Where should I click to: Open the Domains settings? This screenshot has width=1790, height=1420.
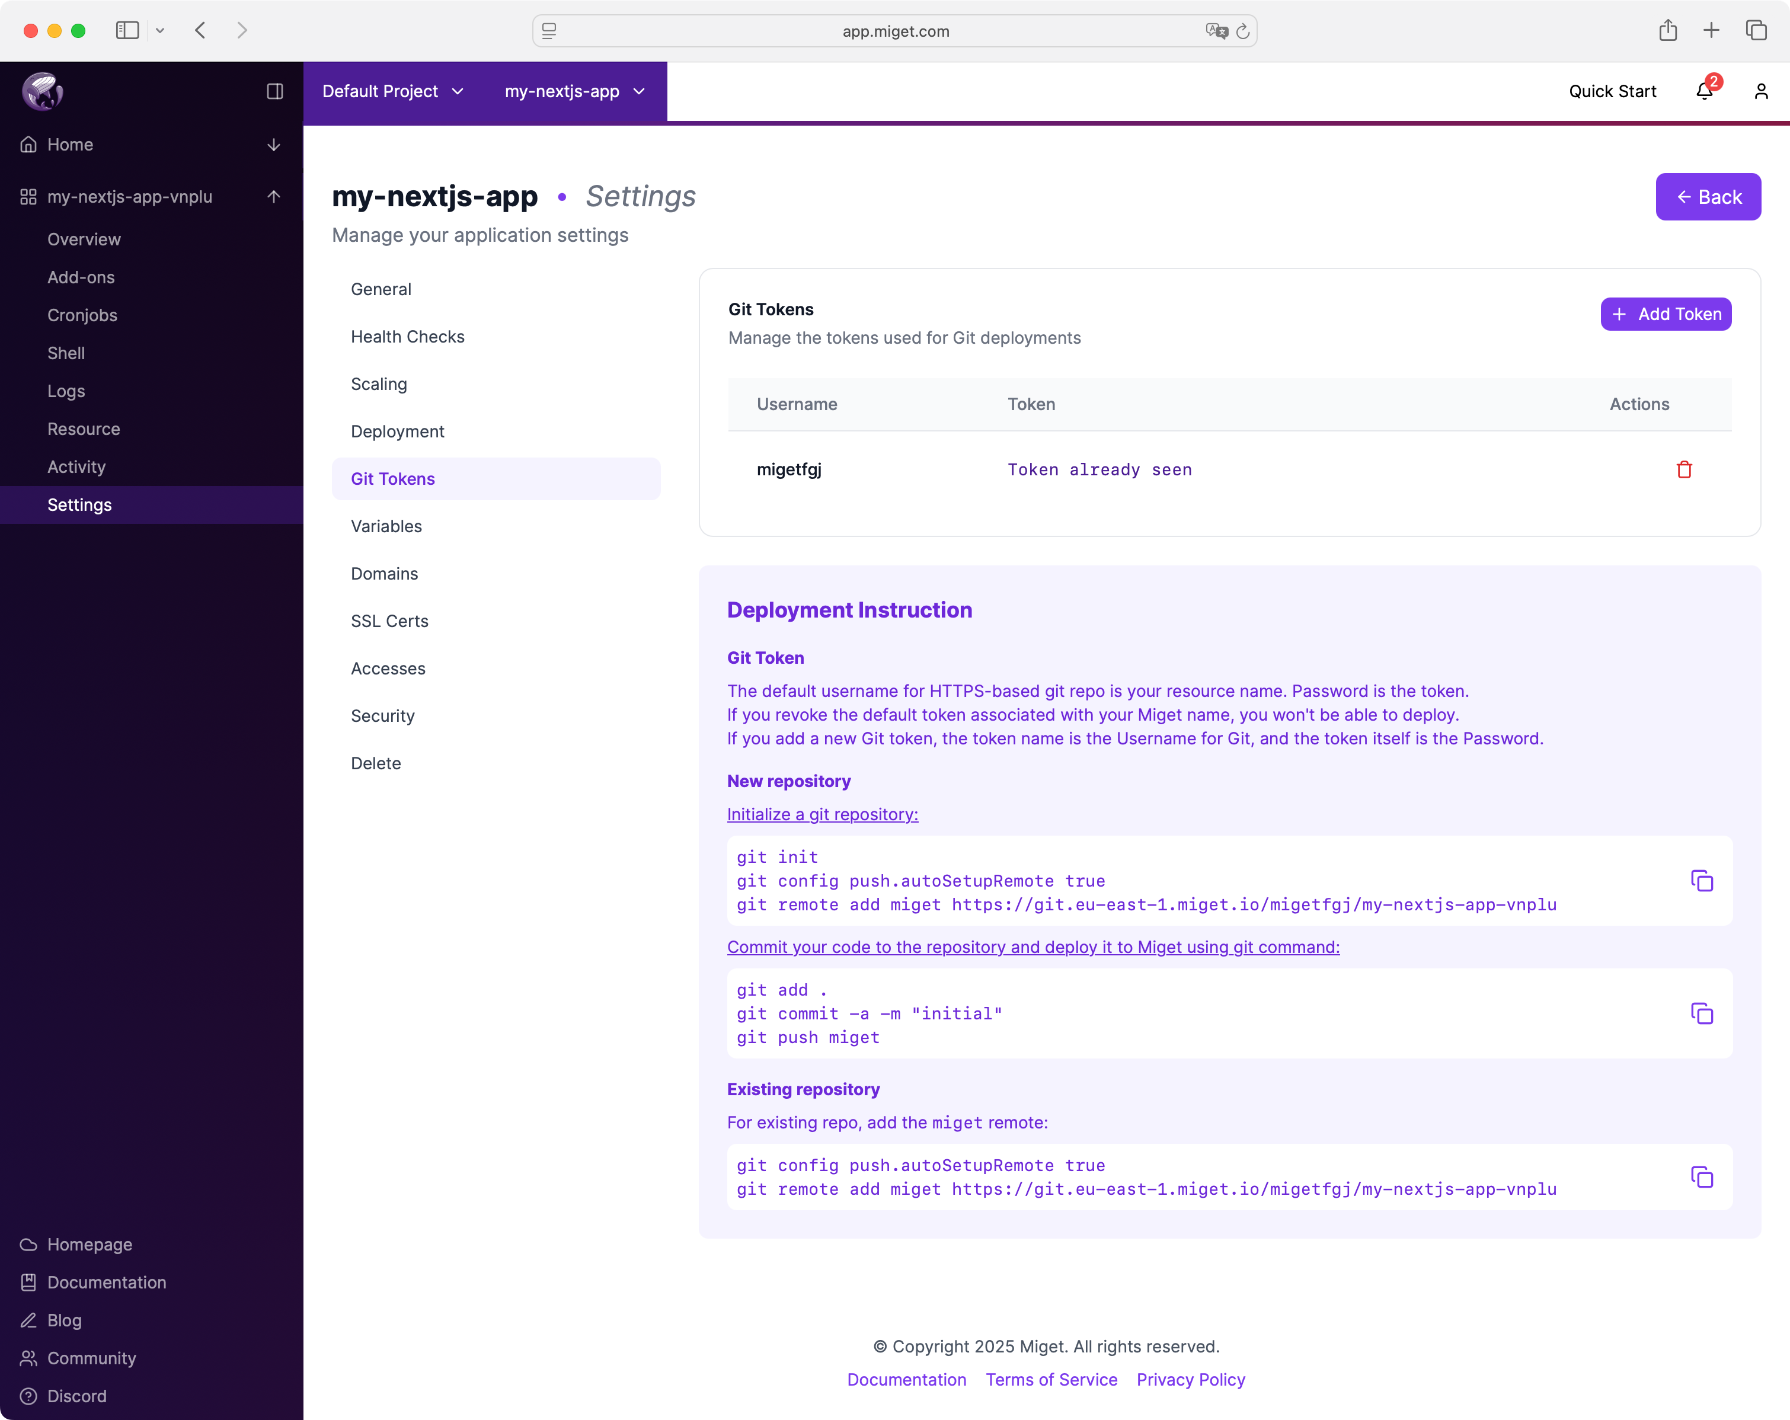[x=496, y=574]
